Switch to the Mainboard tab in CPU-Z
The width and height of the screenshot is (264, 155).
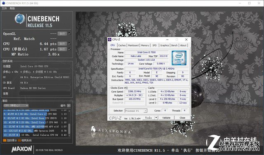[x=133, y=45]
